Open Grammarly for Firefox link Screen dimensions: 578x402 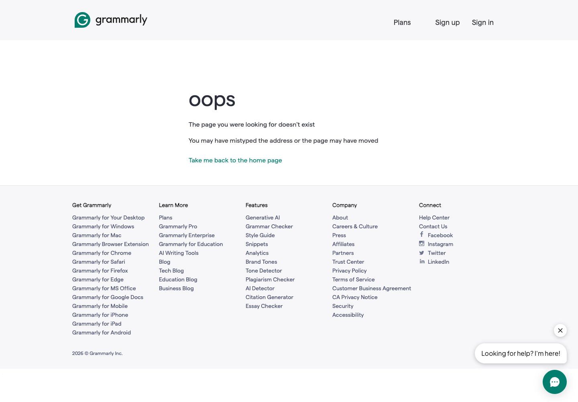pos(100,271)
